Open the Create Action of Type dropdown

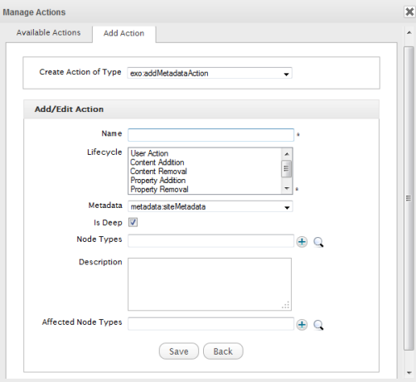tap(210, 73)
